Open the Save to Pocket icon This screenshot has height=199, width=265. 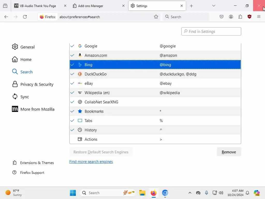pyautogui.click(x=222, y=17)
